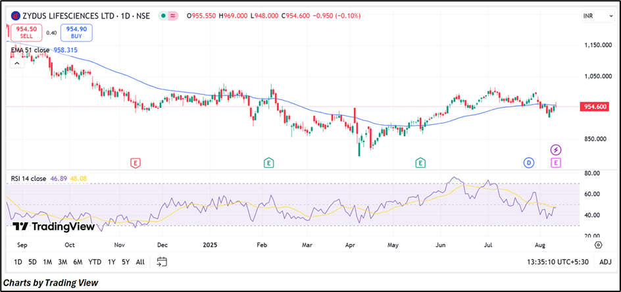Click the pink approximate data indicator icon
This screenshot has height=292, width=621.
[174, 16]
